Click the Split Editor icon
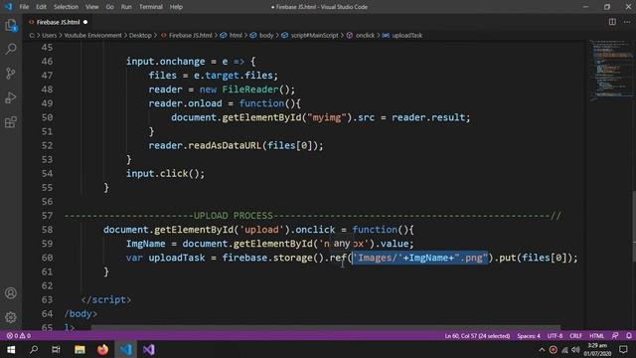Image resolution: width=636 pixels, height=358 pixels. coord(612,22)
